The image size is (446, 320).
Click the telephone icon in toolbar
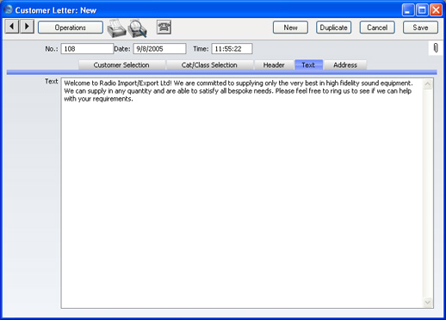(164, 28)
